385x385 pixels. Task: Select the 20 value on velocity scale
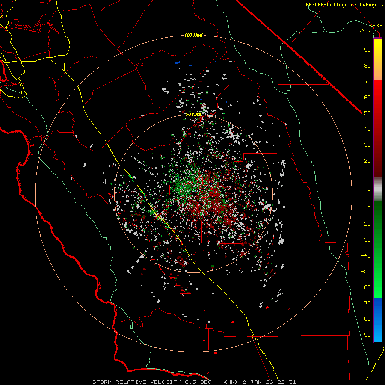[367, 160]
